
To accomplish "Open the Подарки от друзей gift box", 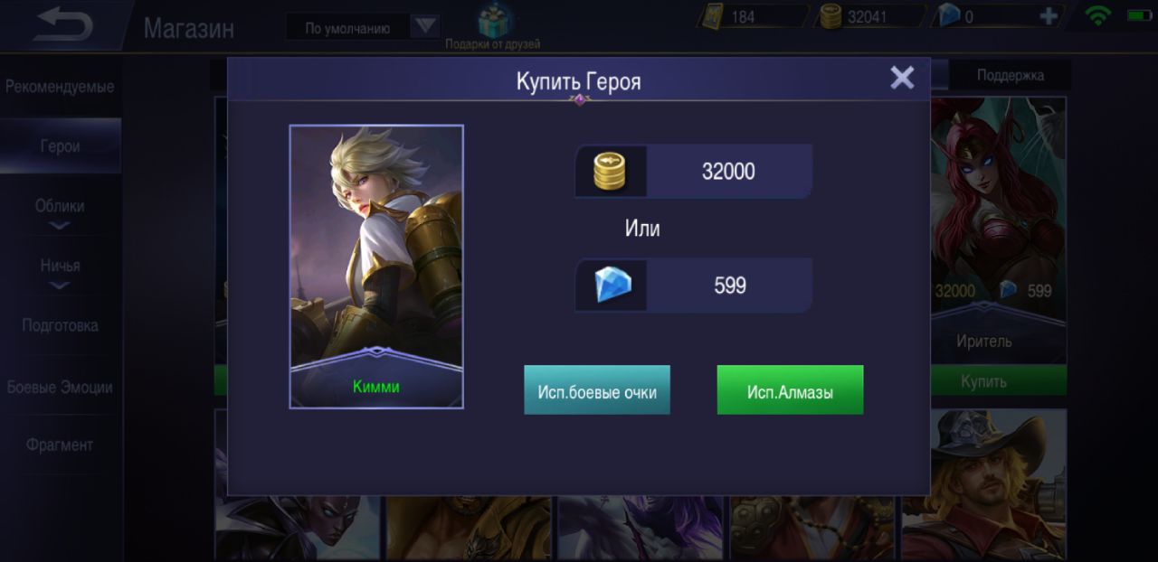I will [x=494, y=20].
